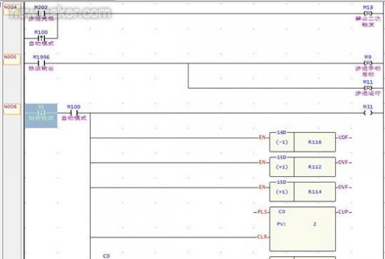Select the M100 contact in network N006
The width and height of the screenshot is (385, 259).
(x=73, y=113)
